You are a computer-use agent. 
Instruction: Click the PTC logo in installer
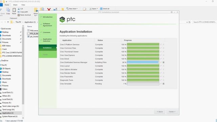(67, 19)
